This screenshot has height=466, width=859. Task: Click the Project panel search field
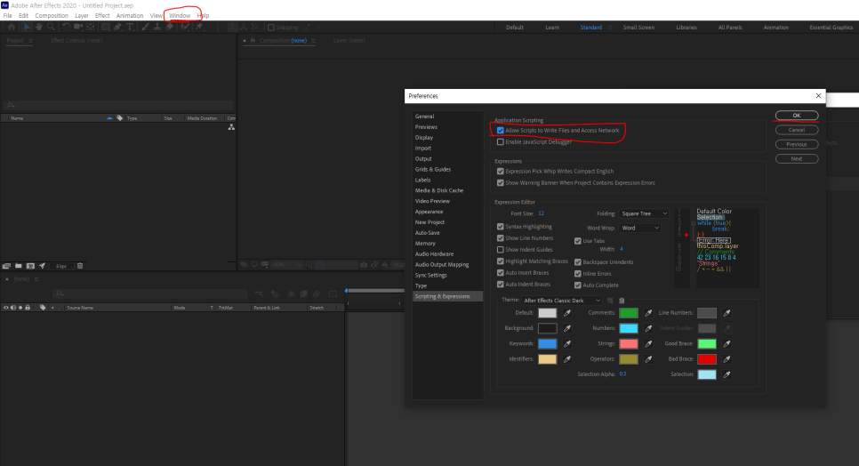point(118,105)
